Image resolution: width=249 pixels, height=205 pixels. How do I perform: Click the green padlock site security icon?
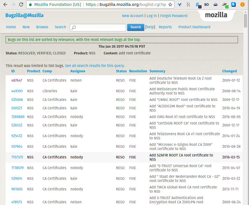30,4
